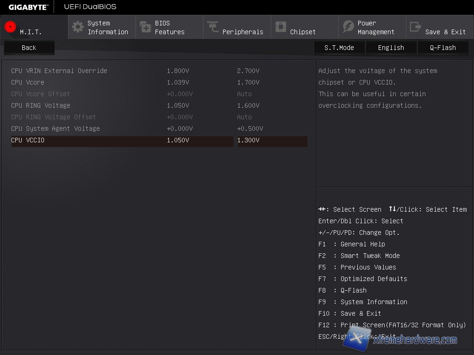Click the Chipset tab icon
The width and height of the screenshot is (474, 355).
[281, 27]
